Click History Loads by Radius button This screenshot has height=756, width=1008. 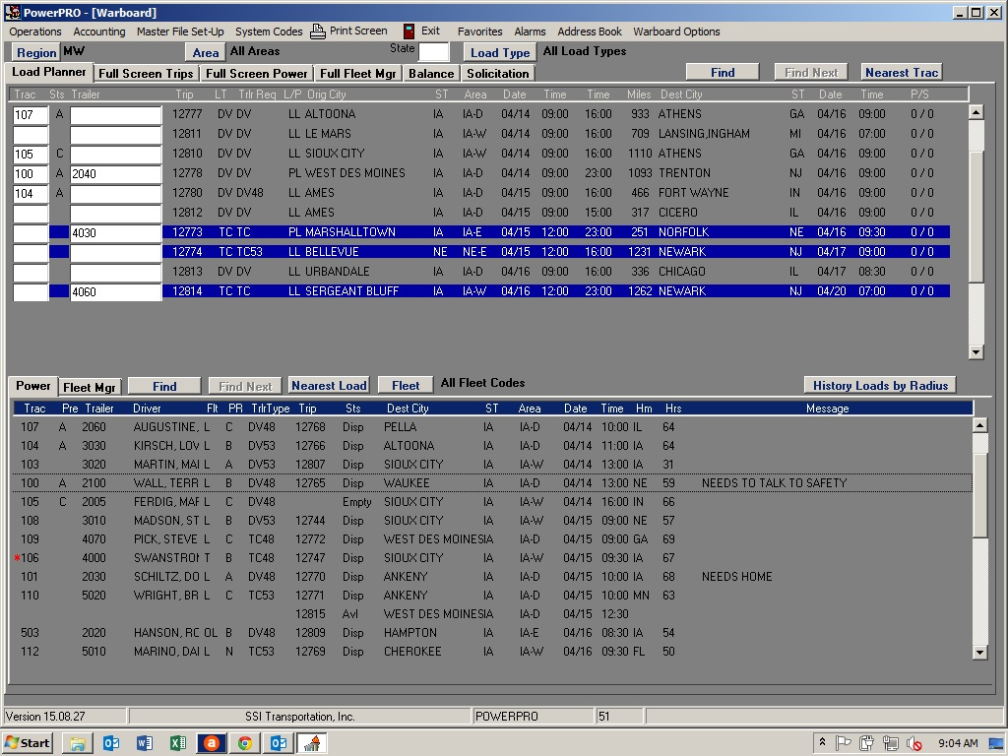pos(880,385)
